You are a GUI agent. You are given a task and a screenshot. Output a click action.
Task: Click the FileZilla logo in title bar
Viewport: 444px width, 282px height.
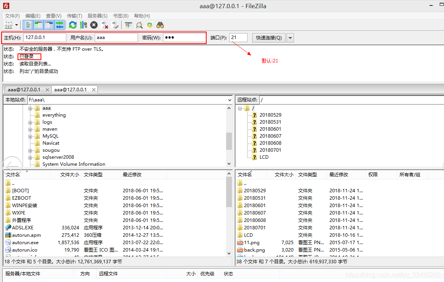point(6,6)
